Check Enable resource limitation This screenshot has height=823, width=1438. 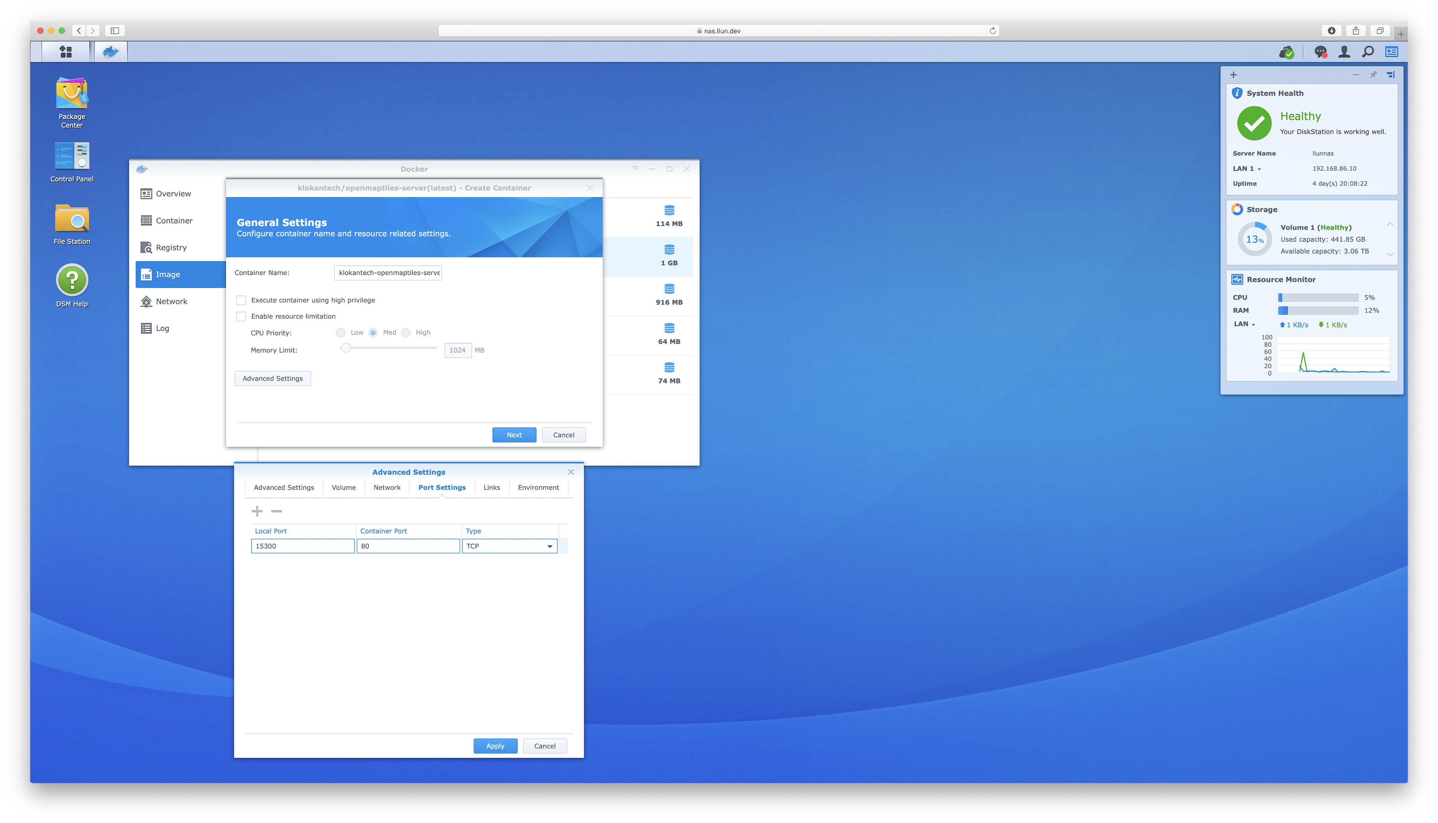(x=241, y=317)
